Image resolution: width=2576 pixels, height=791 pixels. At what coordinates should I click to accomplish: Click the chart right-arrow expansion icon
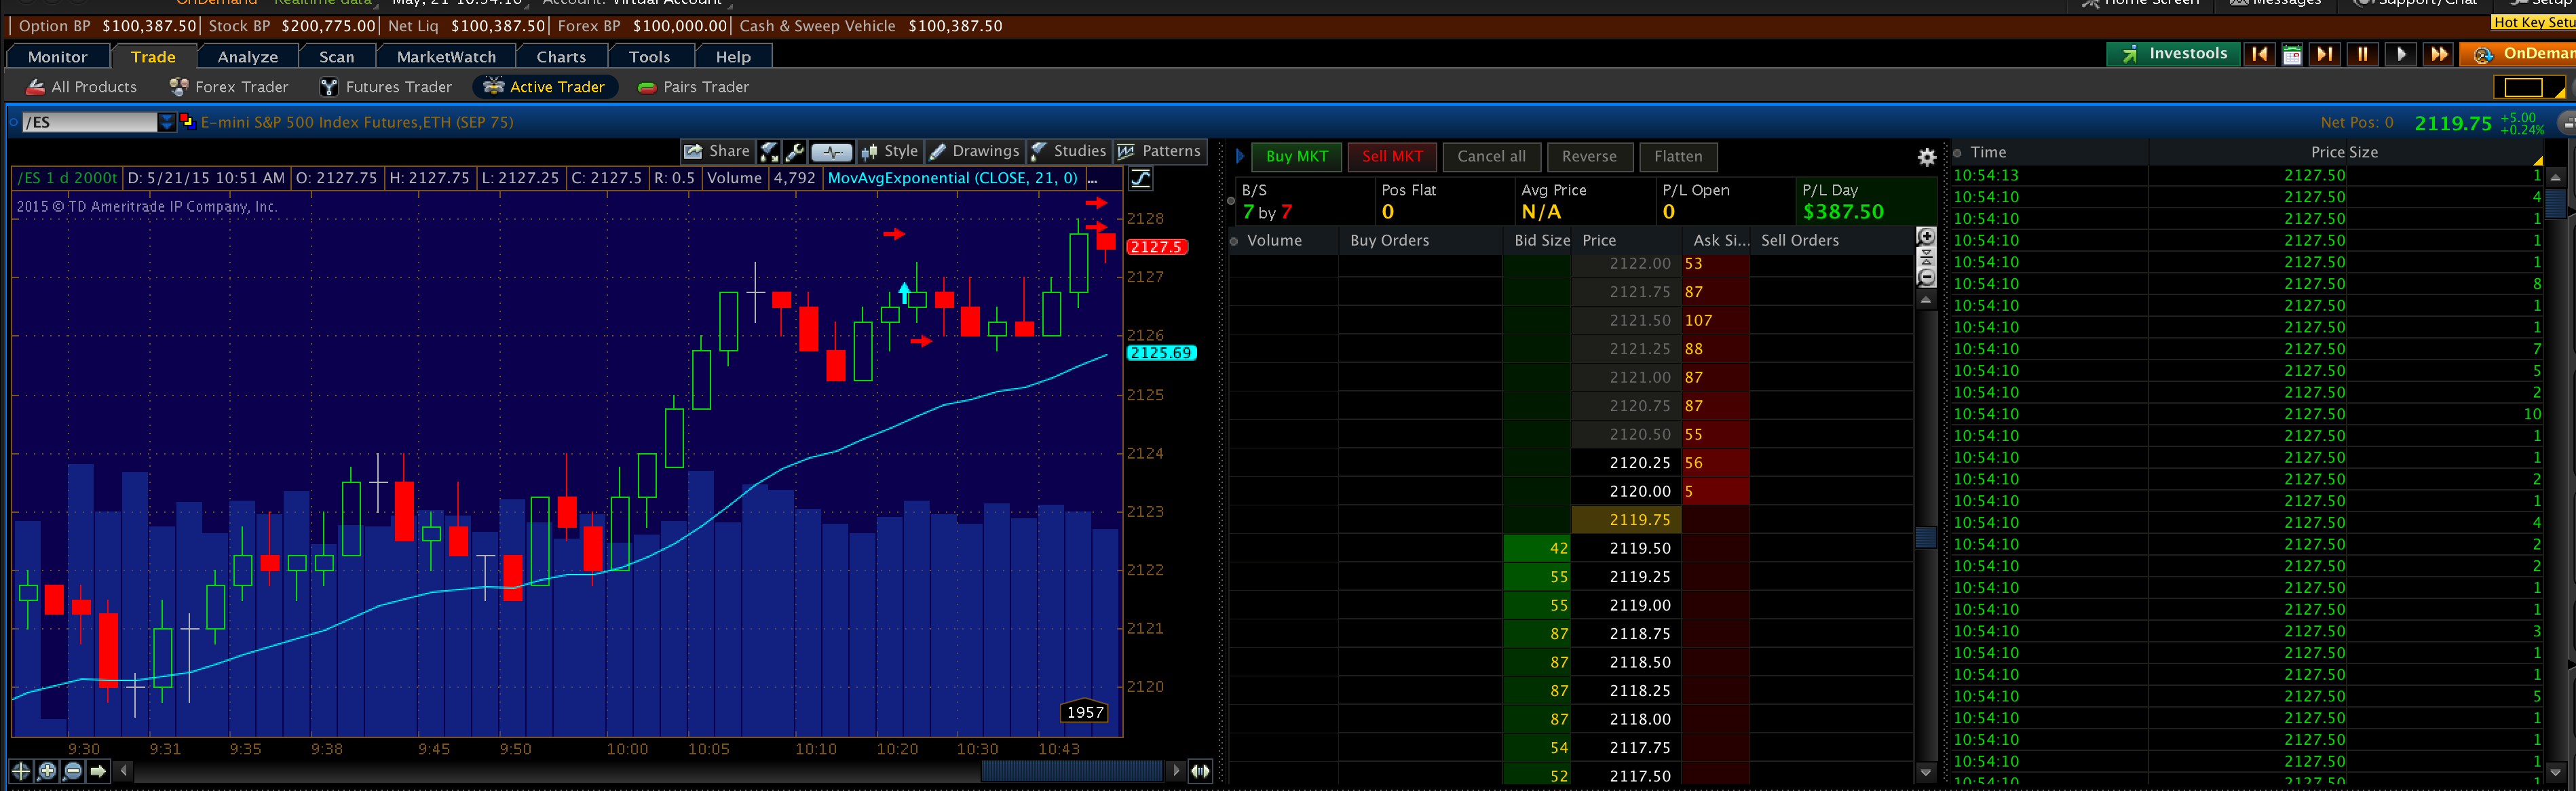98,771
